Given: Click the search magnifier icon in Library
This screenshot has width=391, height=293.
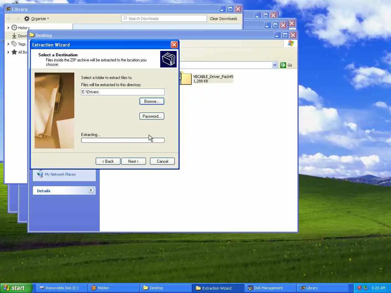Looking at the screenshot, I should coord(125,18).
